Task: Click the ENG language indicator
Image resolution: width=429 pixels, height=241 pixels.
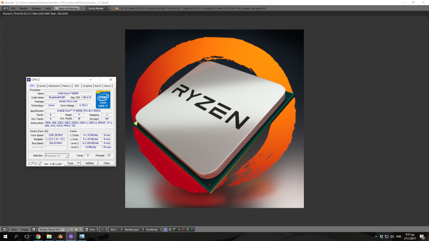Action: pyautogui.click(x=399, y=237)
